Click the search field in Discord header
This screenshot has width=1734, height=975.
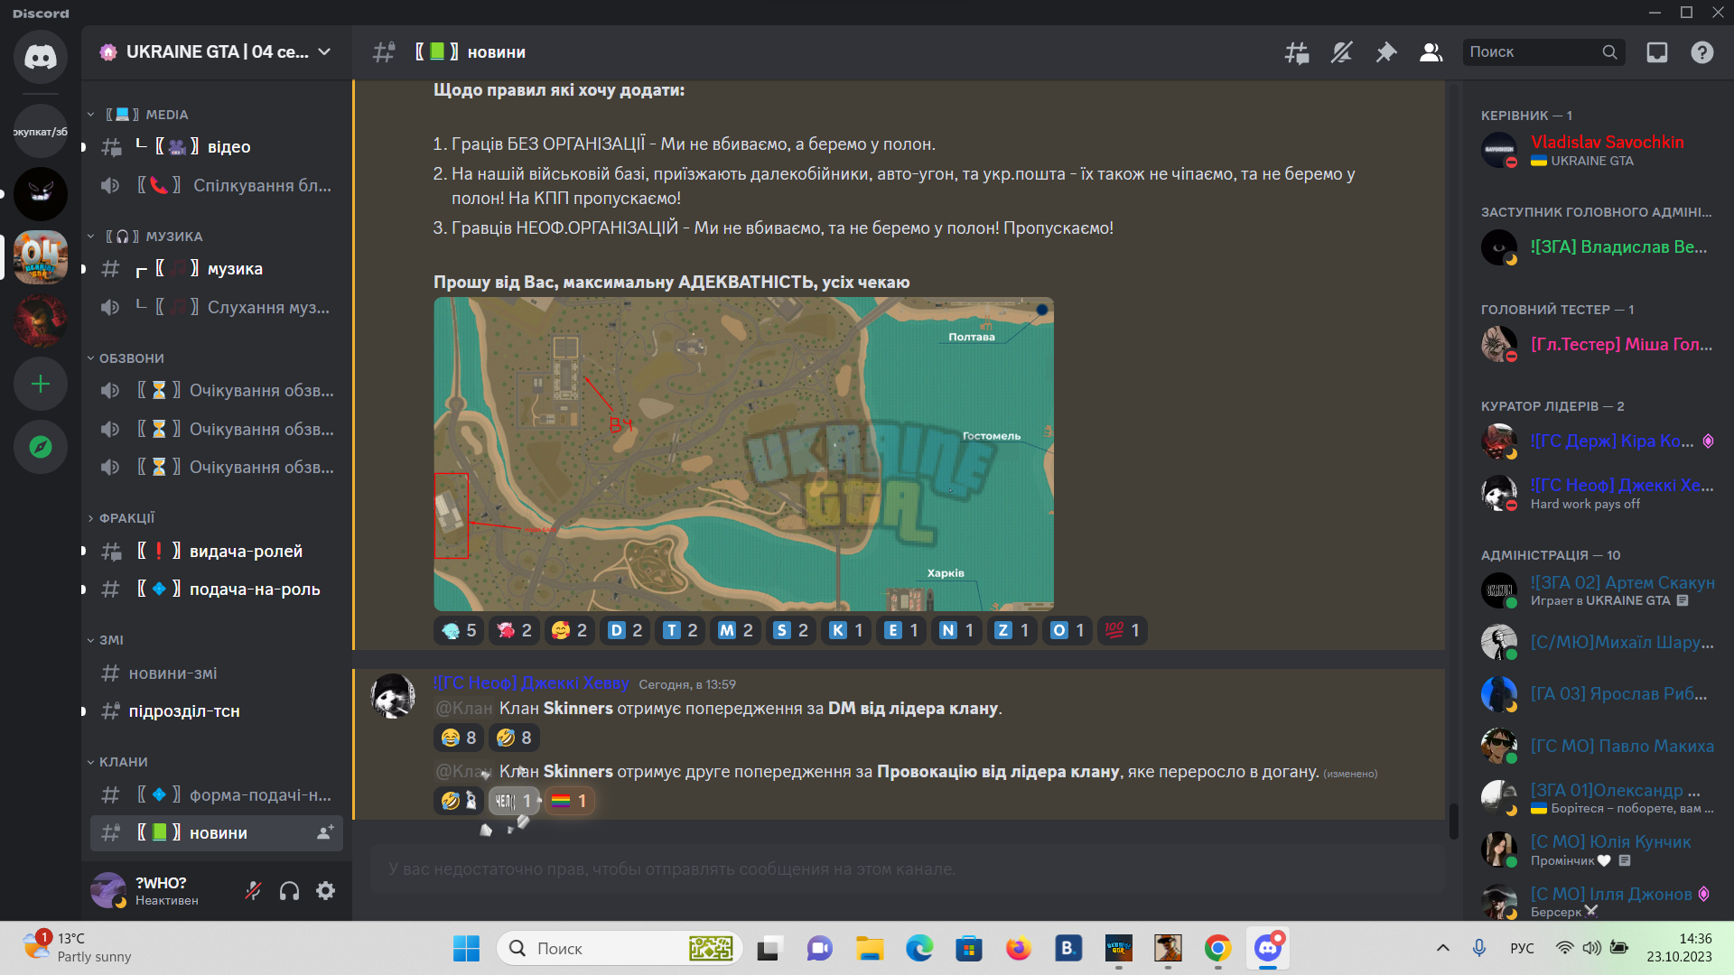tap(1543, 52)
